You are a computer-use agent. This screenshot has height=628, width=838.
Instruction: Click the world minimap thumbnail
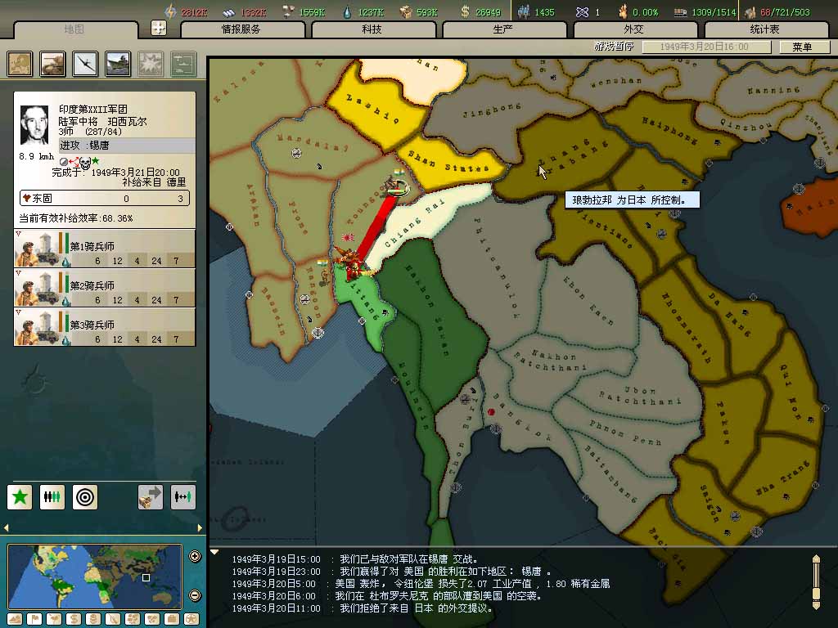[94, 576]
